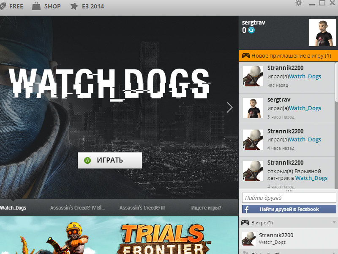Viewport: 338px width, 254px height.
Task: Click the 'Strannik2200' name in 'час назад' entry
Action: tap(286, 68)
